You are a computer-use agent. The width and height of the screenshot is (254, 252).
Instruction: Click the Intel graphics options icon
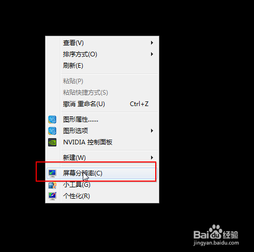[52, 131]
